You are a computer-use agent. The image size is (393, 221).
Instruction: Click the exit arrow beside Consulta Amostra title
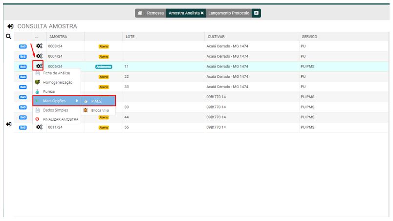10,26
